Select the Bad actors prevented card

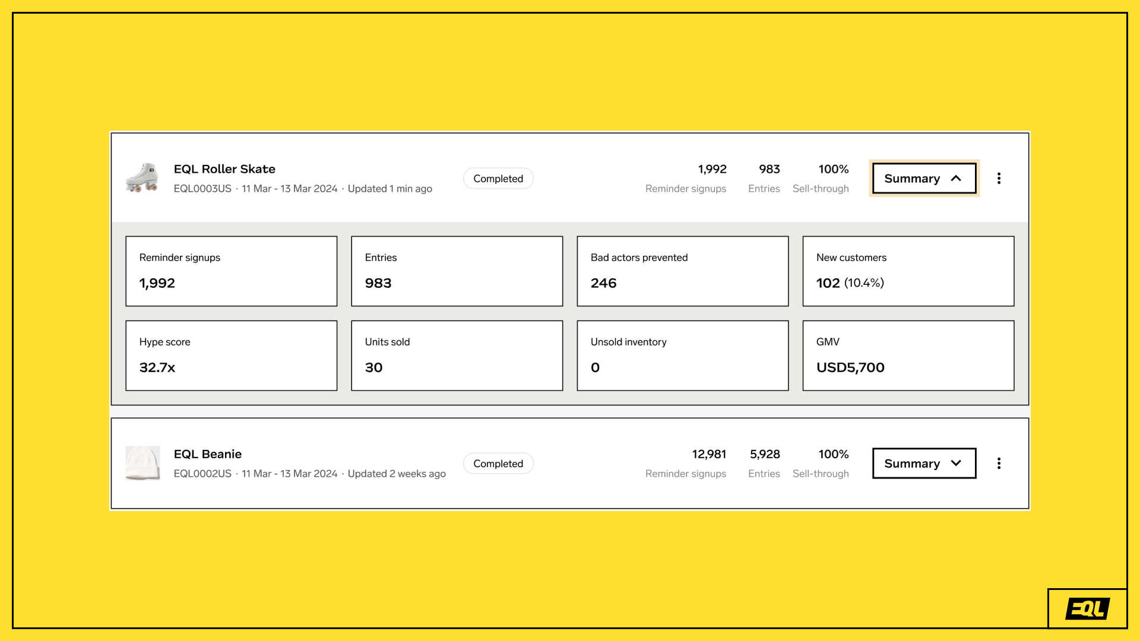683,271
